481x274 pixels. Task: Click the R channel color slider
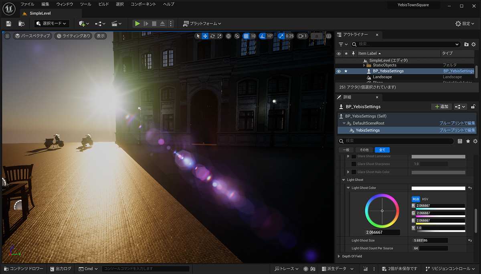(x=441, y=206)
